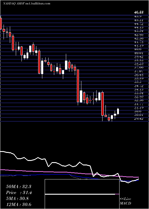Select the 42.95 price axis label
The height and width of the screenshot is (209, 149).
pos(139,35)
